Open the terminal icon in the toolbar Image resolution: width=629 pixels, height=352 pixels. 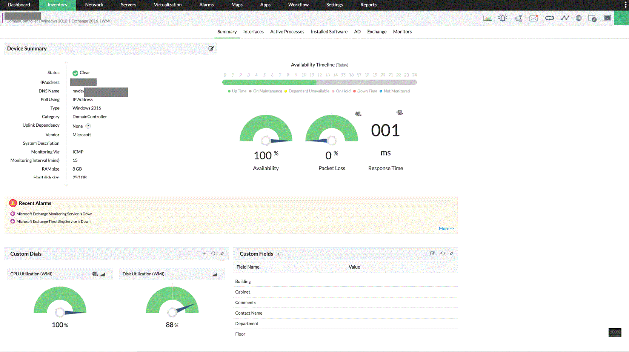tap(607, 18)
